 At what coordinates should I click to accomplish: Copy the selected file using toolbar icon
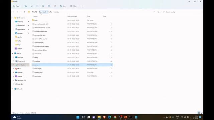click(x=31, y=6)
